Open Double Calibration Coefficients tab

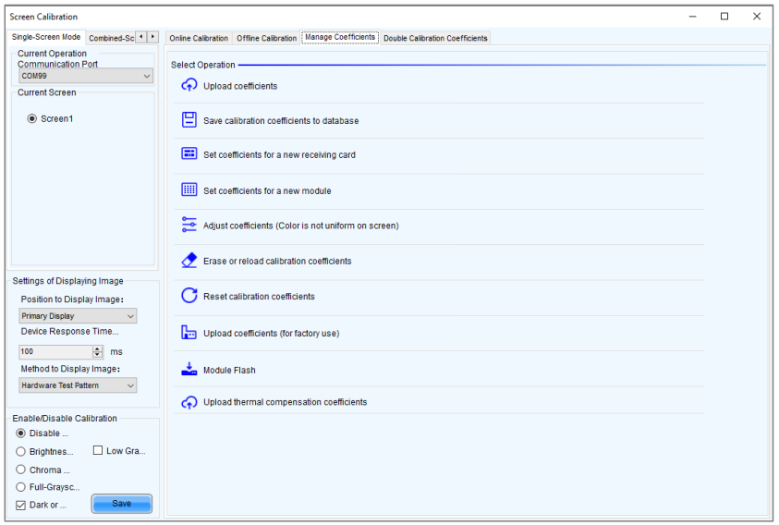pos(435,38)
